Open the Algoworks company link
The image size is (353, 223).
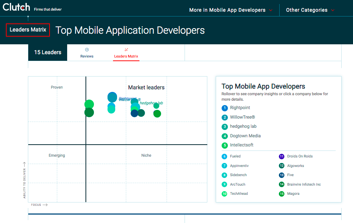tap(296, 166)
